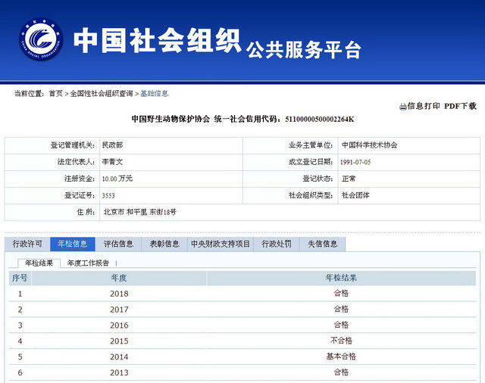Click the 社会团体 organization type value

click(355, 195)
